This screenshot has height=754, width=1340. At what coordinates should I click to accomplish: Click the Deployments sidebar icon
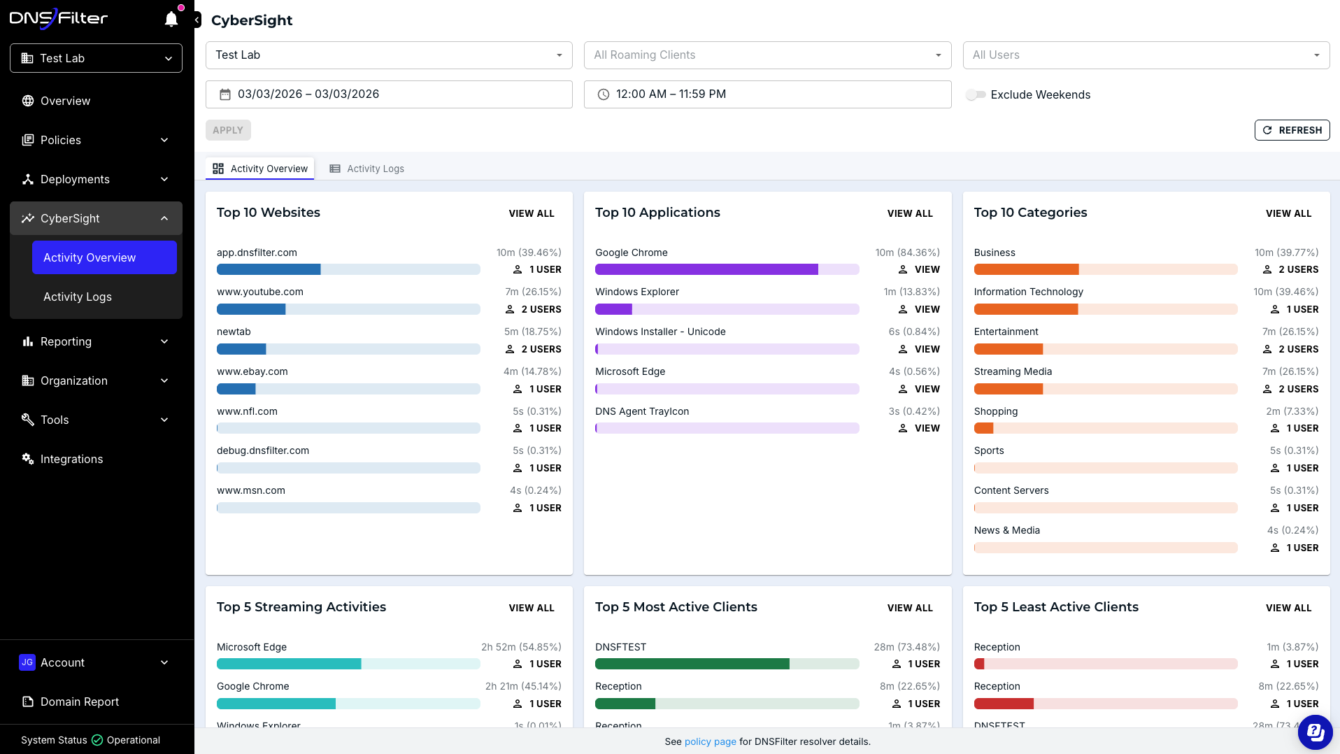coord(28,179)
